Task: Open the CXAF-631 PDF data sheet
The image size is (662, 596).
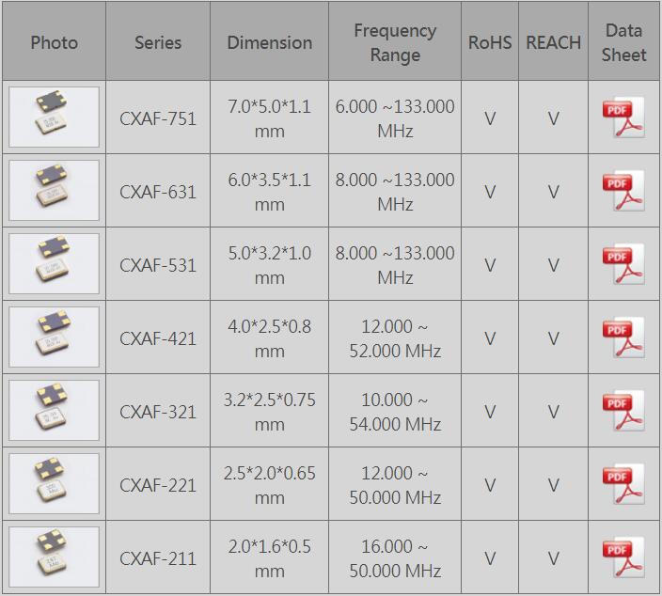Action: pos(623,191)
